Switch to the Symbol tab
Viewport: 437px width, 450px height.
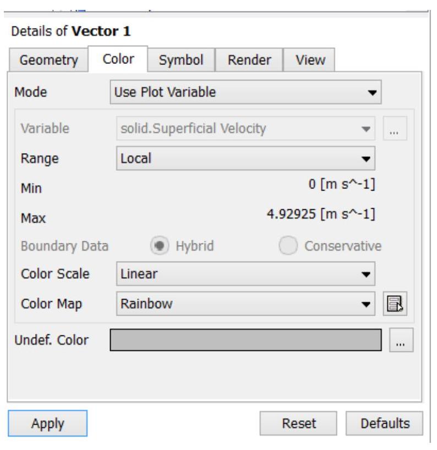(181, 60)
